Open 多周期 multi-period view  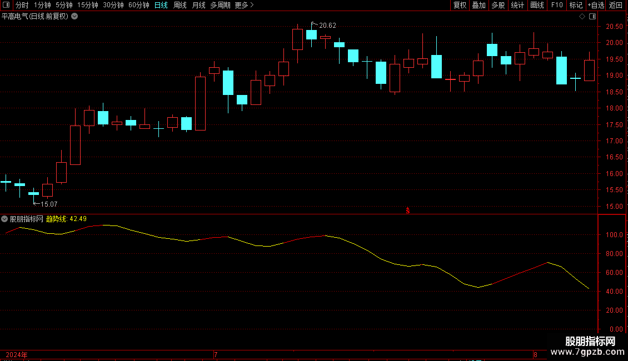point(220,5)
